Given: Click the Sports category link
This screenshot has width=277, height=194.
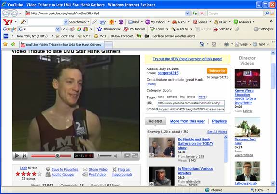Looking at the screenshot, I should [x=167, y=90].
